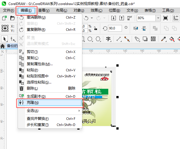Viewport: 180px width, 149px height.
Task: Select the Parallel dimension tool
Action: (x=119, y=39)
